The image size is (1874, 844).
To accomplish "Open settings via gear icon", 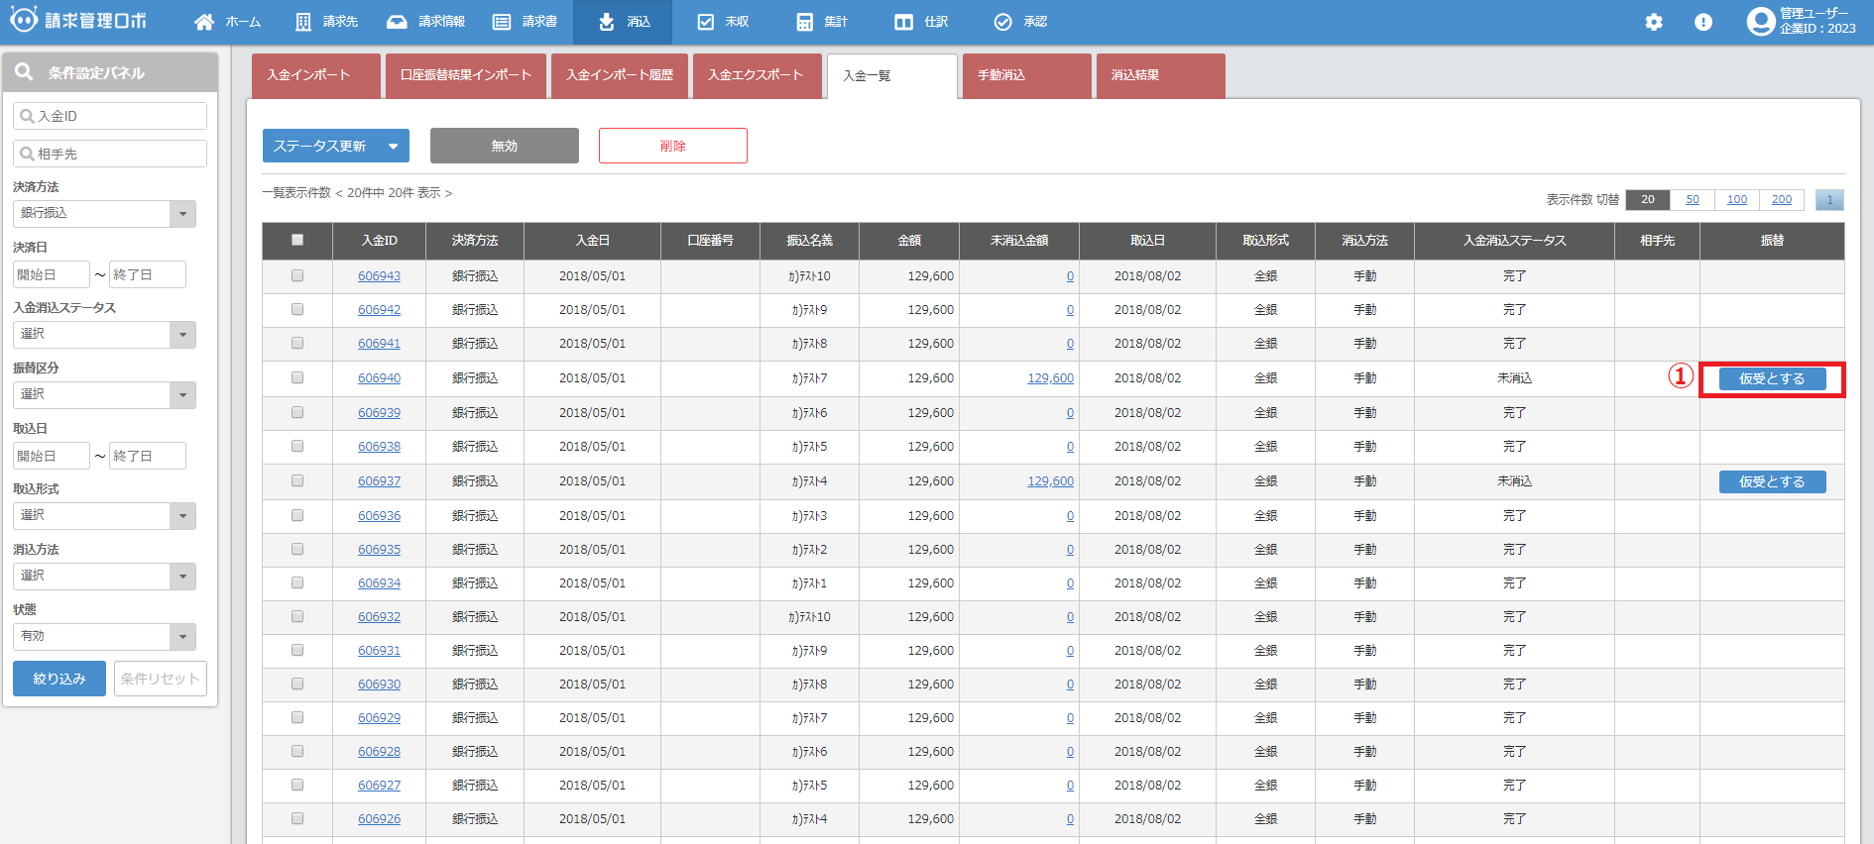I will point(1654,22).
